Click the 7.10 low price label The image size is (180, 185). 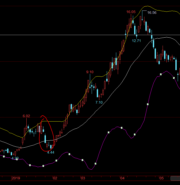(99, 102)
